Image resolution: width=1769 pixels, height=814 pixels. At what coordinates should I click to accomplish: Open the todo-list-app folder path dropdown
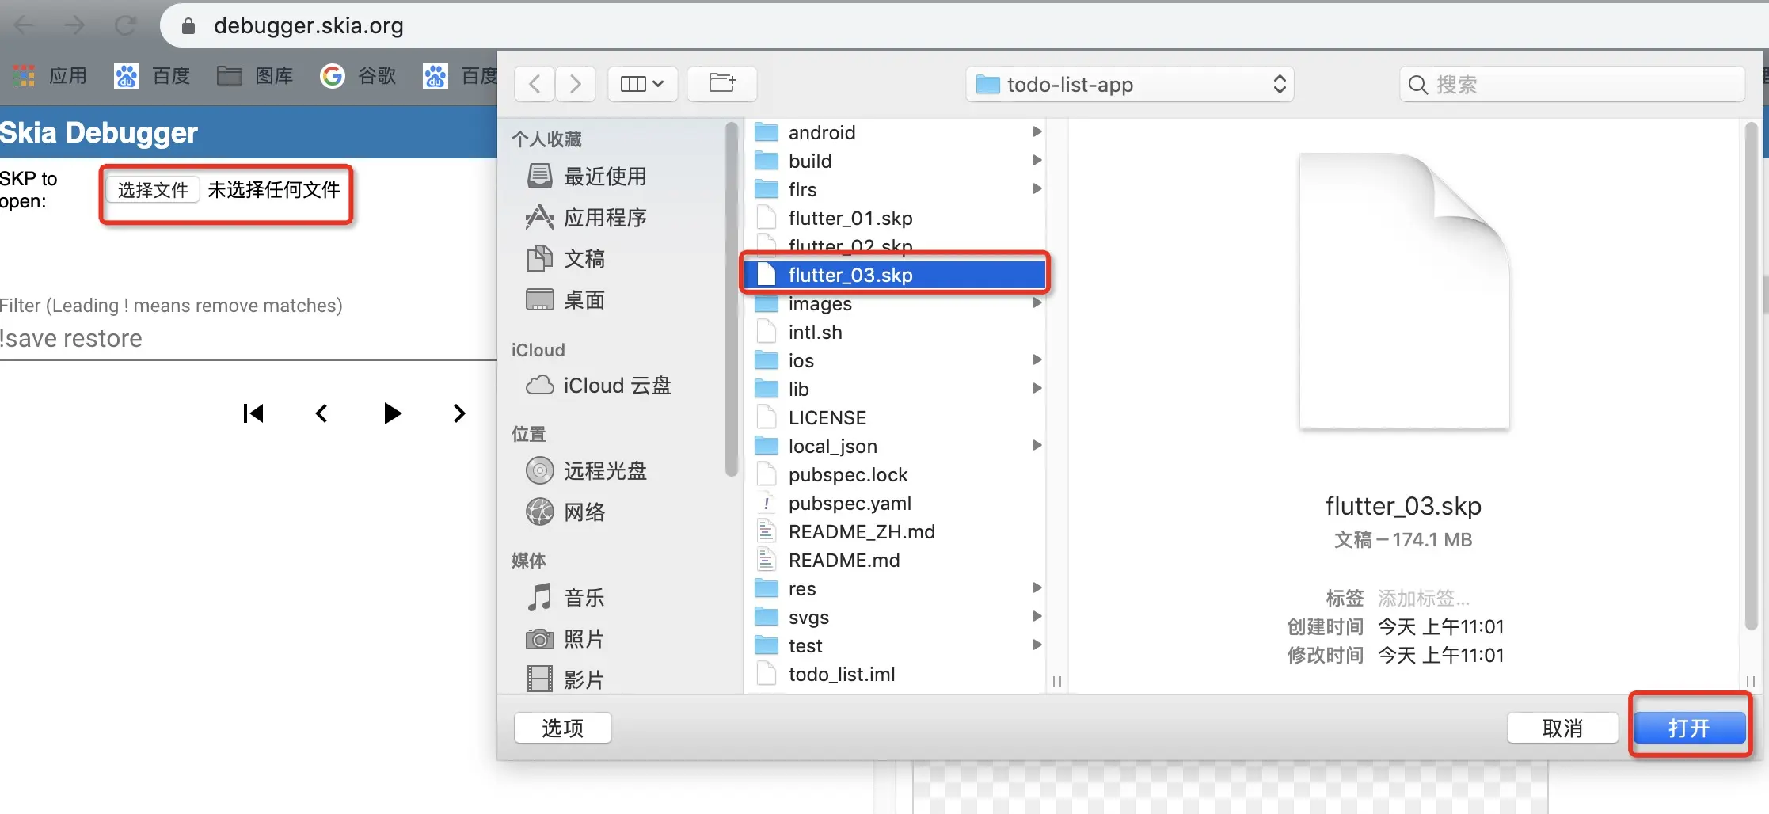[1129, 84]
